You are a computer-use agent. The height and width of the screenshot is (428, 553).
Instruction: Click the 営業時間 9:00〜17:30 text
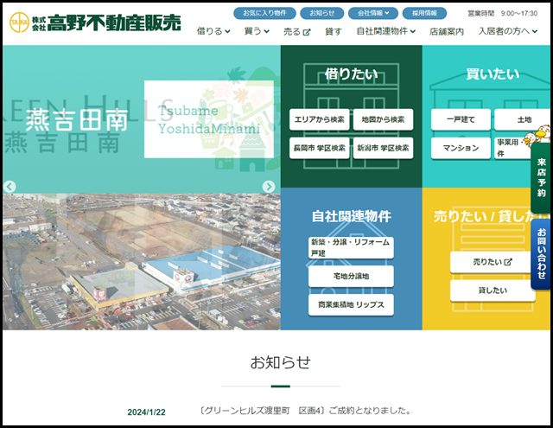tap(503, 14)
